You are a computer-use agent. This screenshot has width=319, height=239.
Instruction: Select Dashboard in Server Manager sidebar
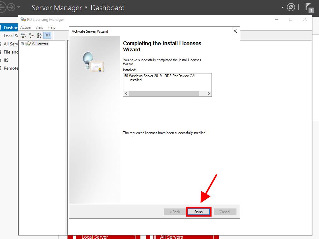[x=9, y=28]
